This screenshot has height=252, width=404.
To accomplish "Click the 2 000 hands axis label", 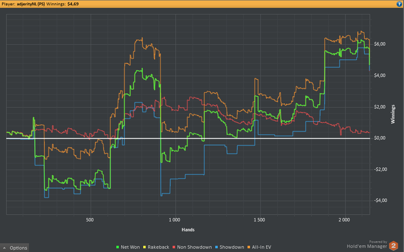I will coord(344,220).
